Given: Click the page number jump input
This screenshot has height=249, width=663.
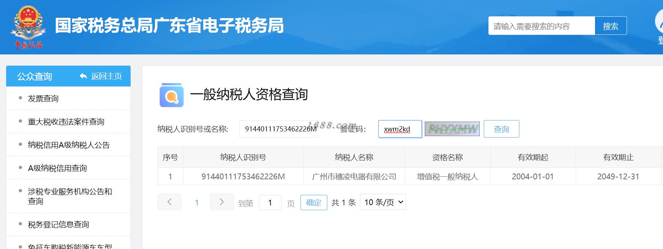Looking at the screenshot, I should tap(270, 203).
